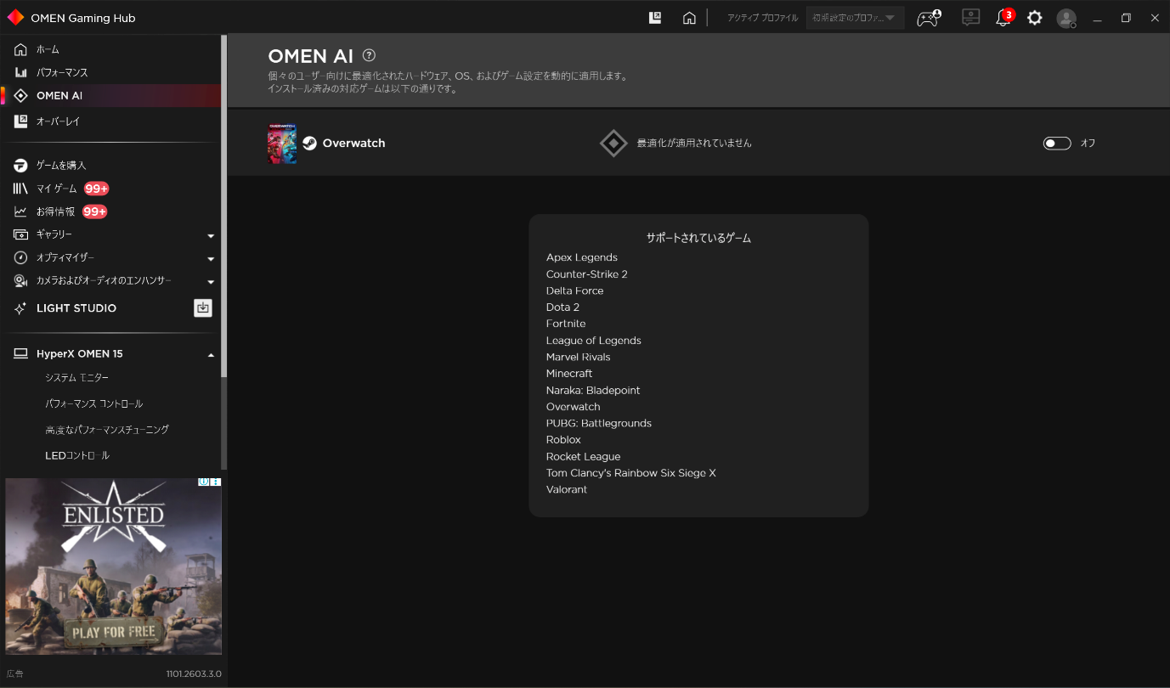Click the sidebar vertical scrollbar

coord(224,206)
